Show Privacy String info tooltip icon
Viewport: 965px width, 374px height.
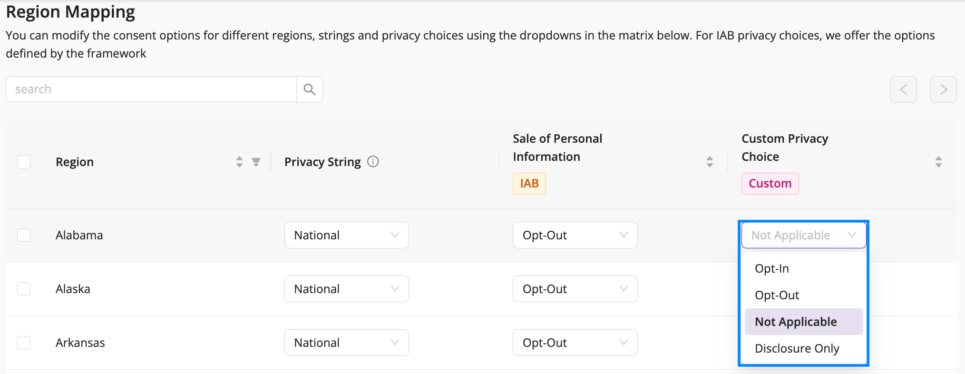tap(373, 162)
